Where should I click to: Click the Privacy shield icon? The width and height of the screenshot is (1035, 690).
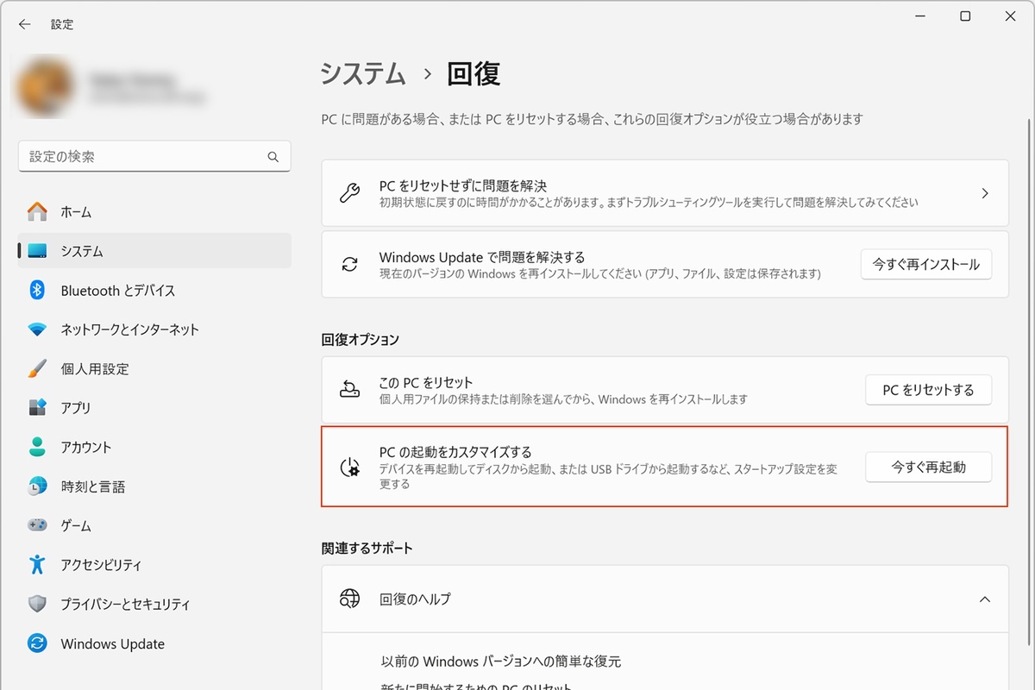pos(37,604)
